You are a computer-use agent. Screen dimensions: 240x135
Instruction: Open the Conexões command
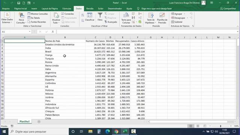point(67,14)
